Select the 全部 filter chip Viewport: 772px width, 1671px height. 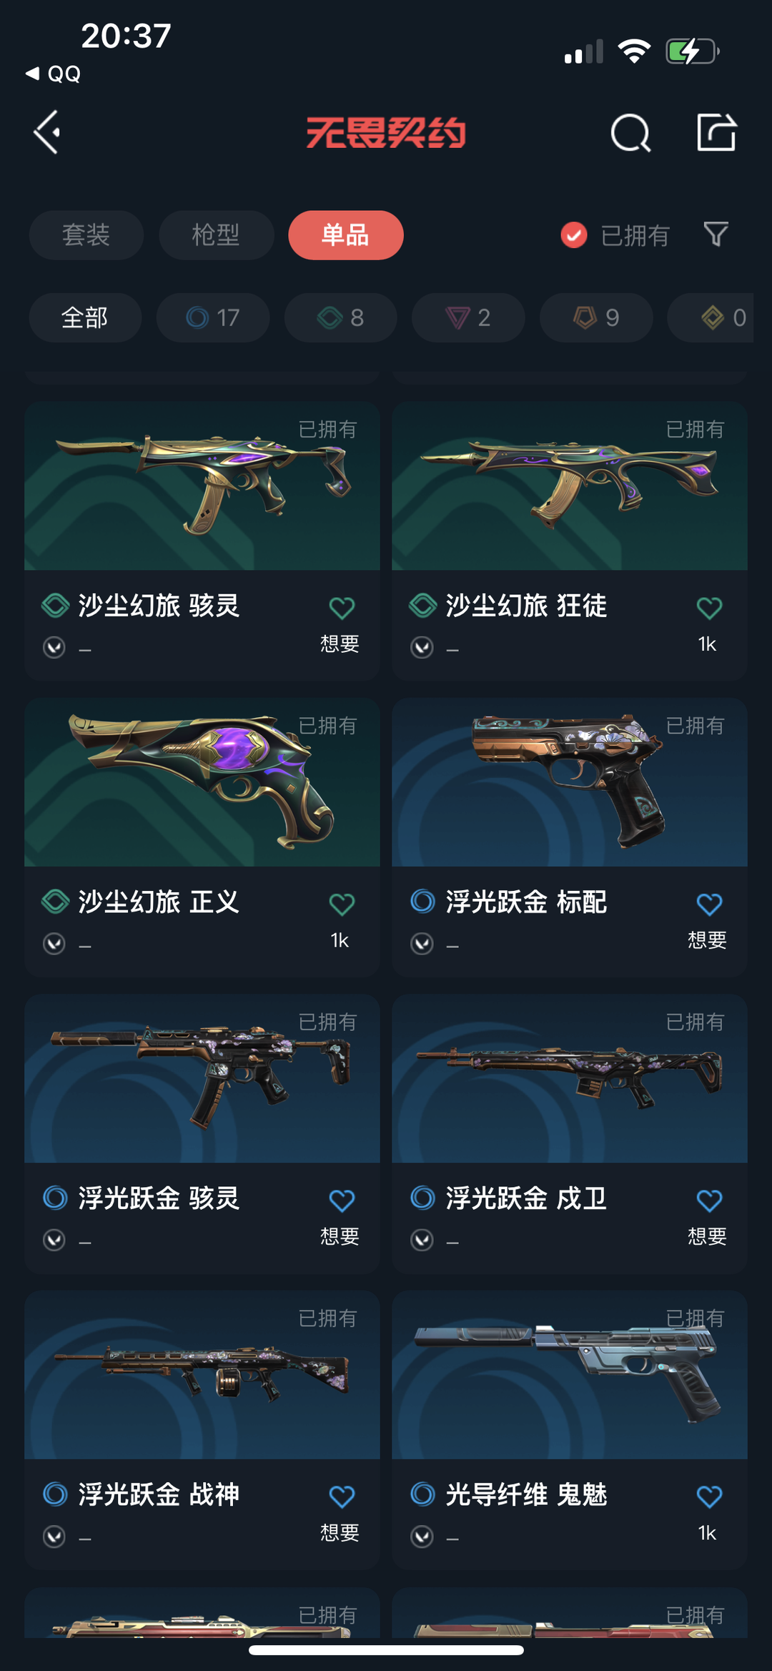point(85,317)
